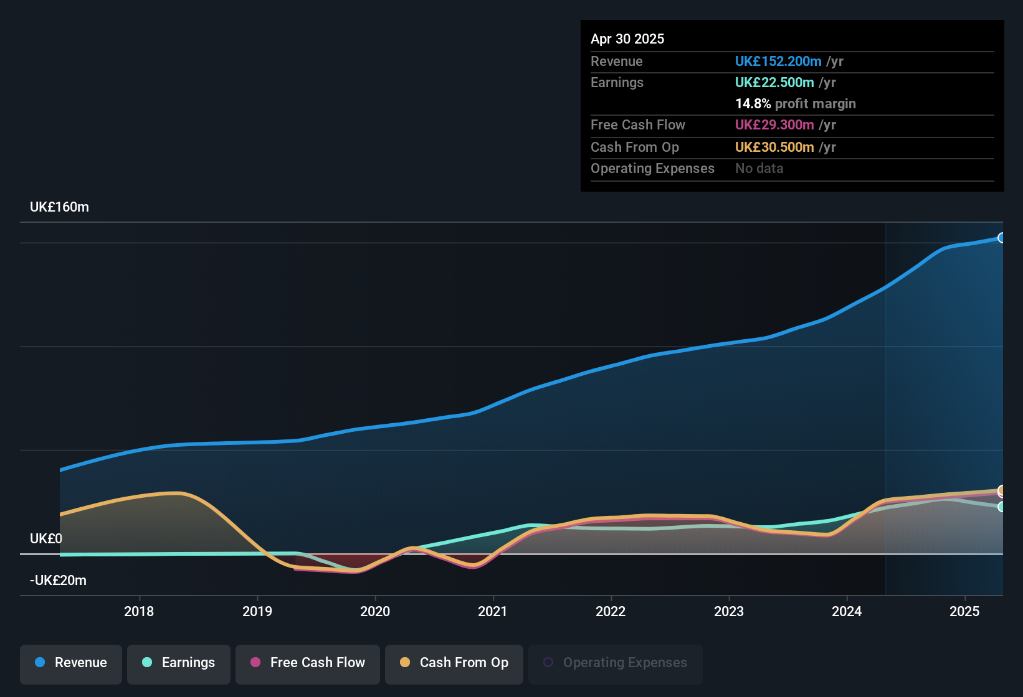Open the Cash From Op legend entry

coord(454,663)
